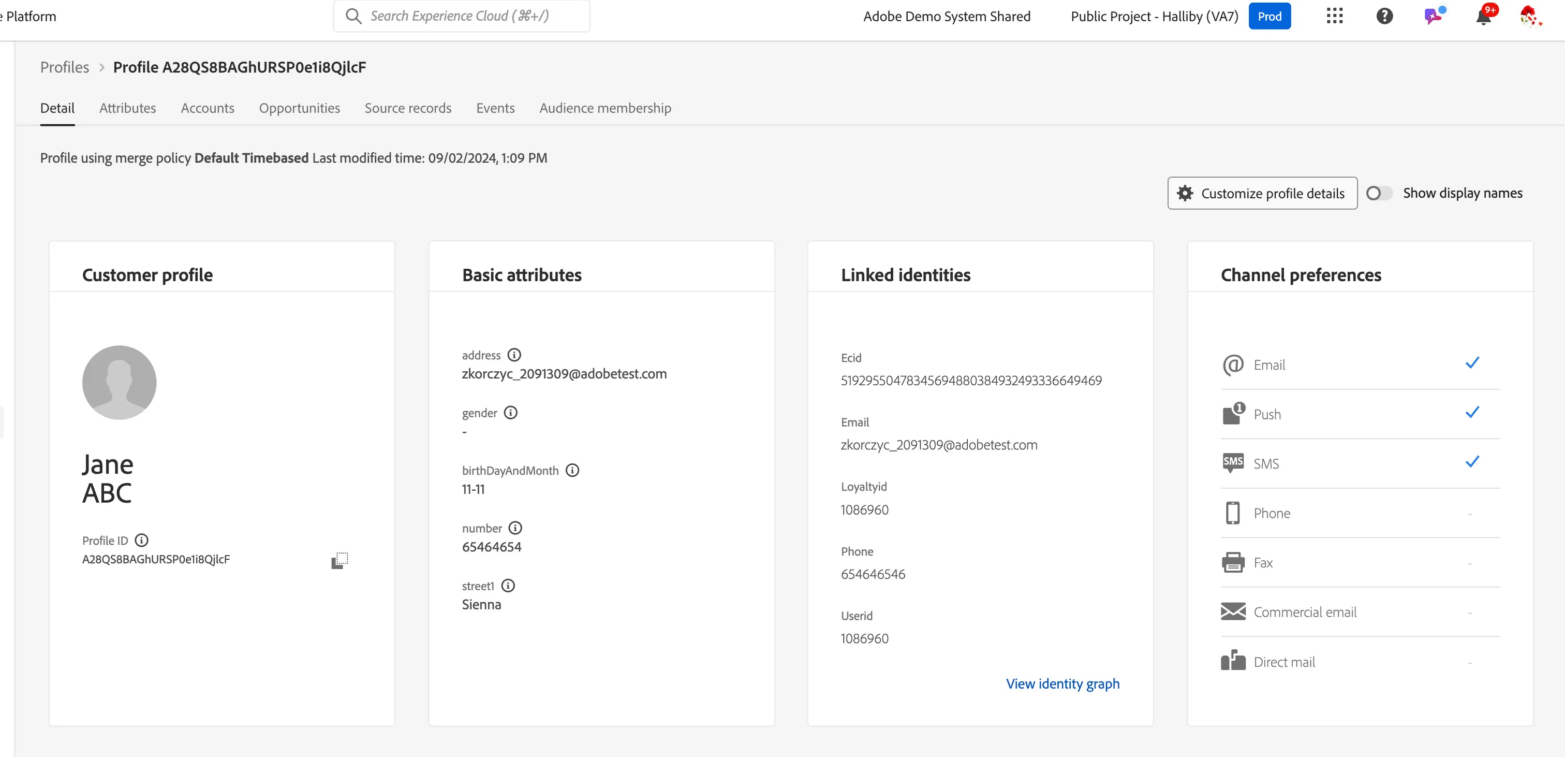Viewport: 1565px width, 757px height.
Task: Click the profile avatar placeholder image
Action: coord(119,383)
